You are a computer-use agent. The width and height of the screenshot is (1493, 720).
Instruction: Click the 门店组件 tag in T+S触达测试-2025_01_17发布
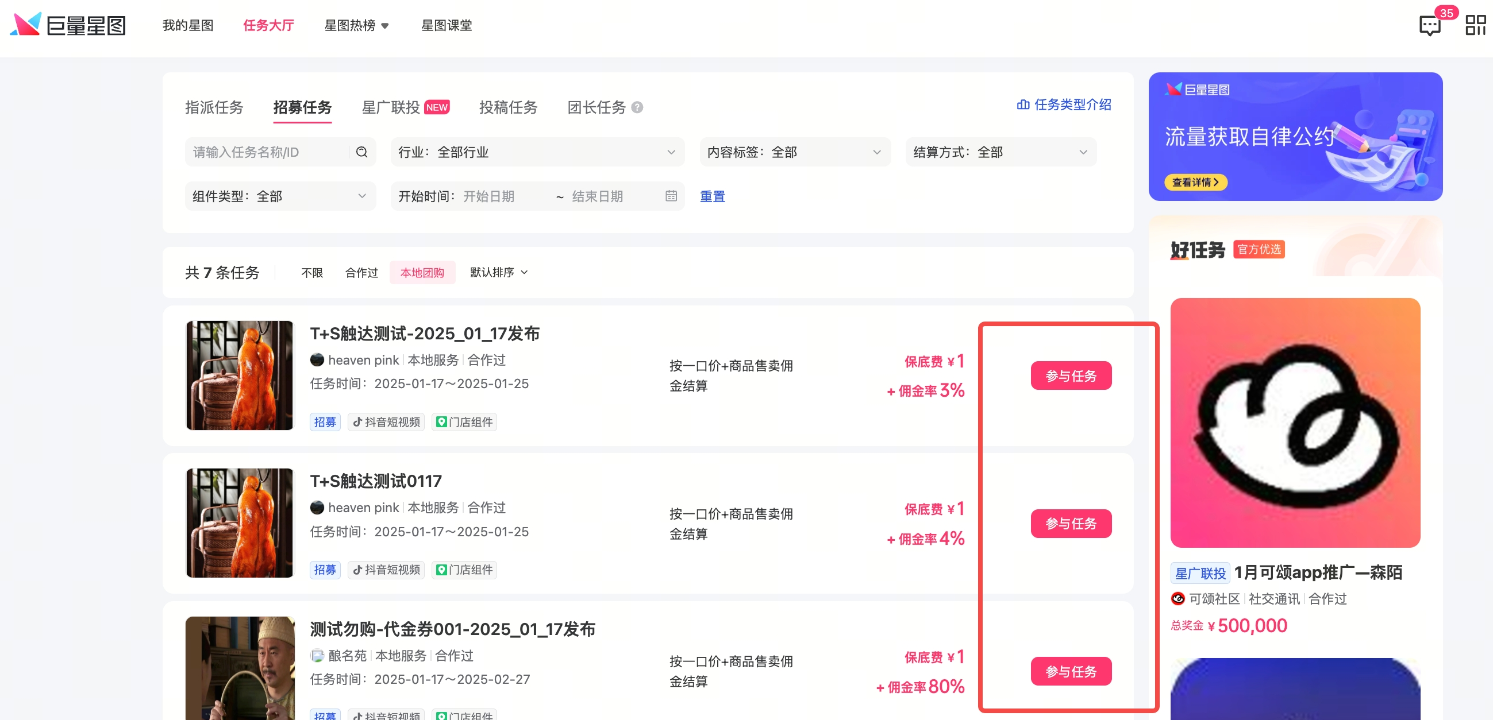click(464, 421)
